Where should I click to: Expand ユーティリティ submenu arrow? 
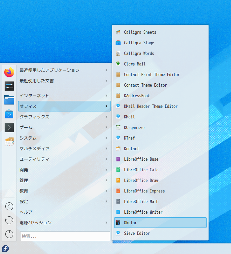106,159
